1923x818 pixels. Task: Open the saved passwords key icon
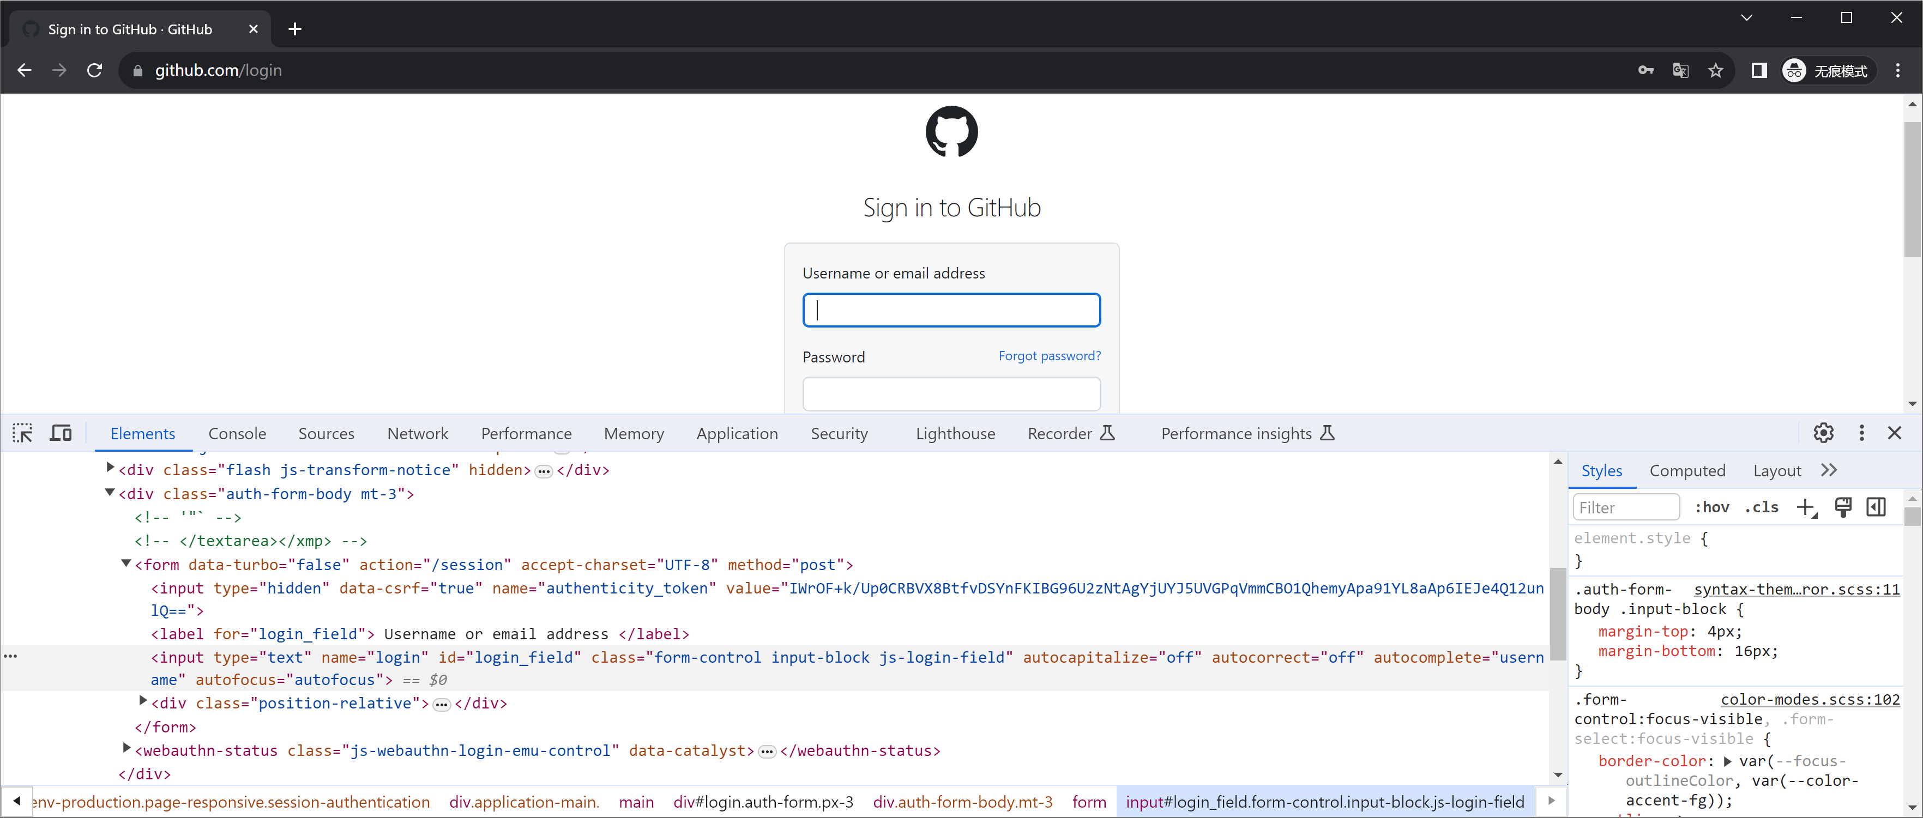1645,70
